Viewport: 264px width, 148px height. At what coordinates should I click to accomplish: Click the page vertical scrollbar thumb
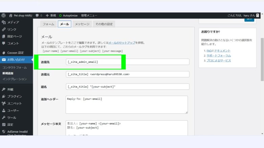click(x=262, y=59)
